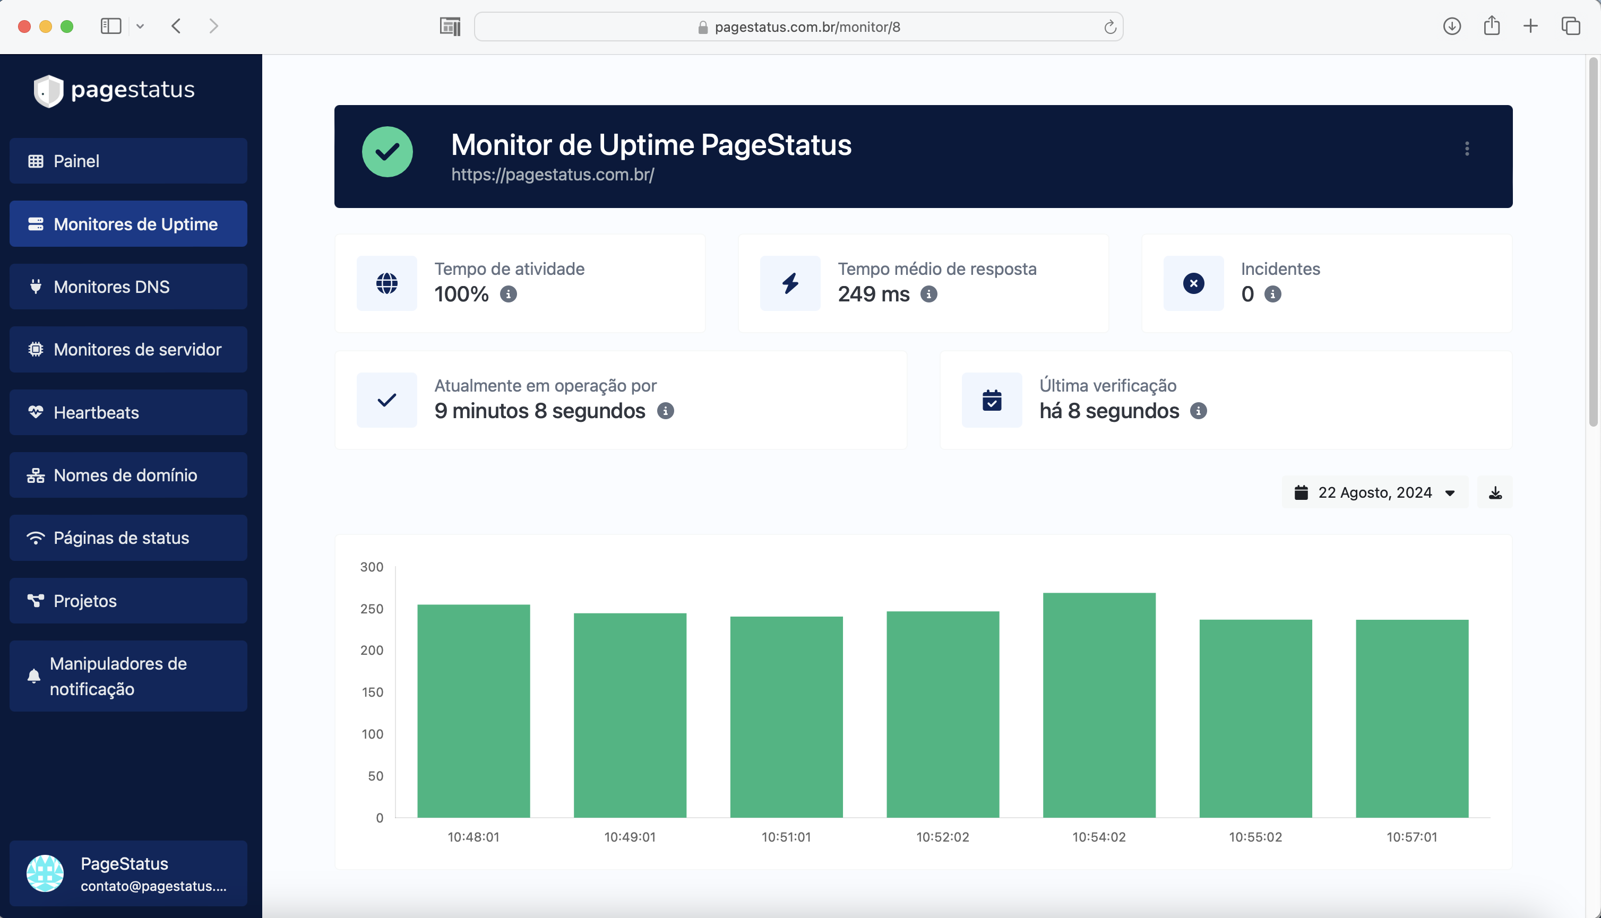Open the 22 Agosto, 2024 date dropdown
The height and width of the screenshot is (918, 1601).
click(x=1375, y=492)
